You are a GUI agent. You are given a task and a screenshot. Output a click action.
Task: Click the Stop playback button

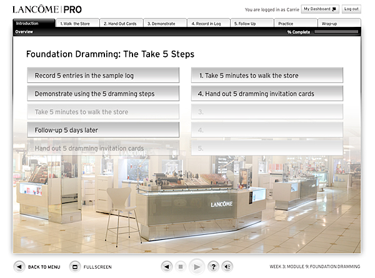click(181, 267)
